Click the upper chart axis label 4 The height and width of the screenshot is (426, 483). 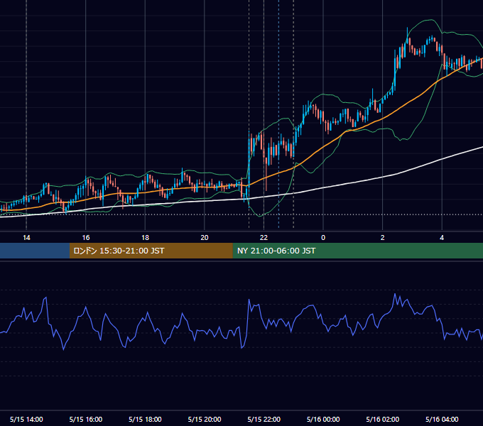[x=442, y=238]
